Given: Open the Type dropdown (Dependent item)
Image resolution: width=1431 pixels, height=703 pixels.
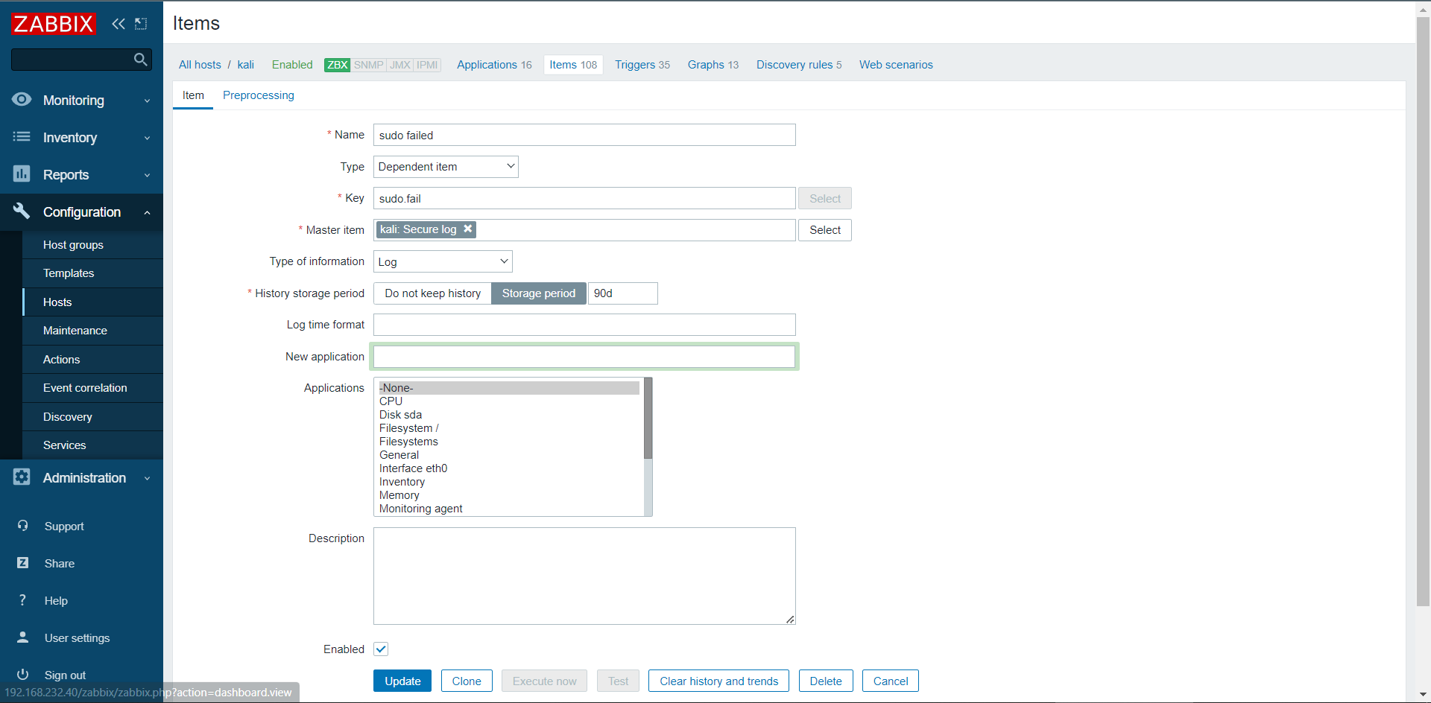Looking at the screenshot, I should (x=446, y=167).
